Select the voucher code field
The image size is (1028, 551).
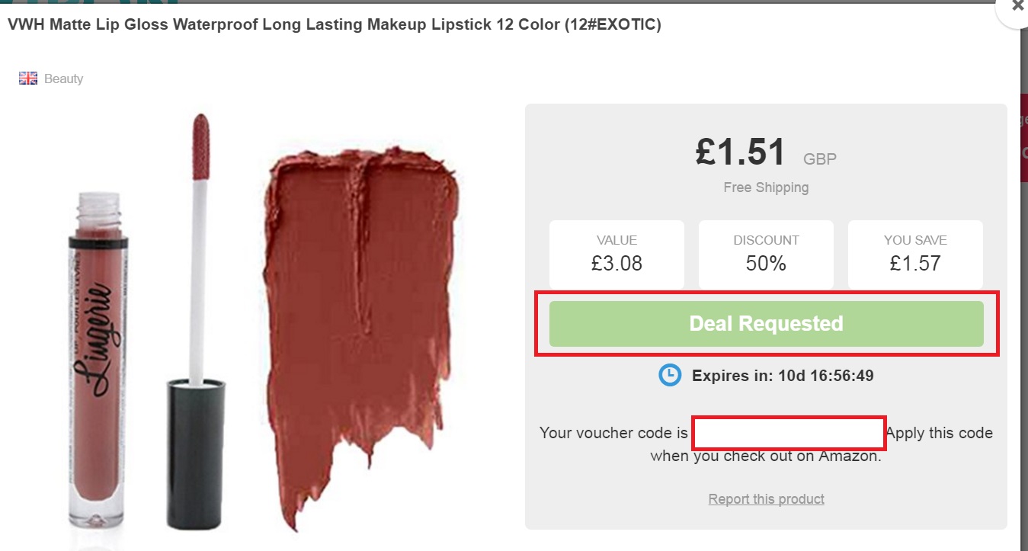click(x=789, y=433)
